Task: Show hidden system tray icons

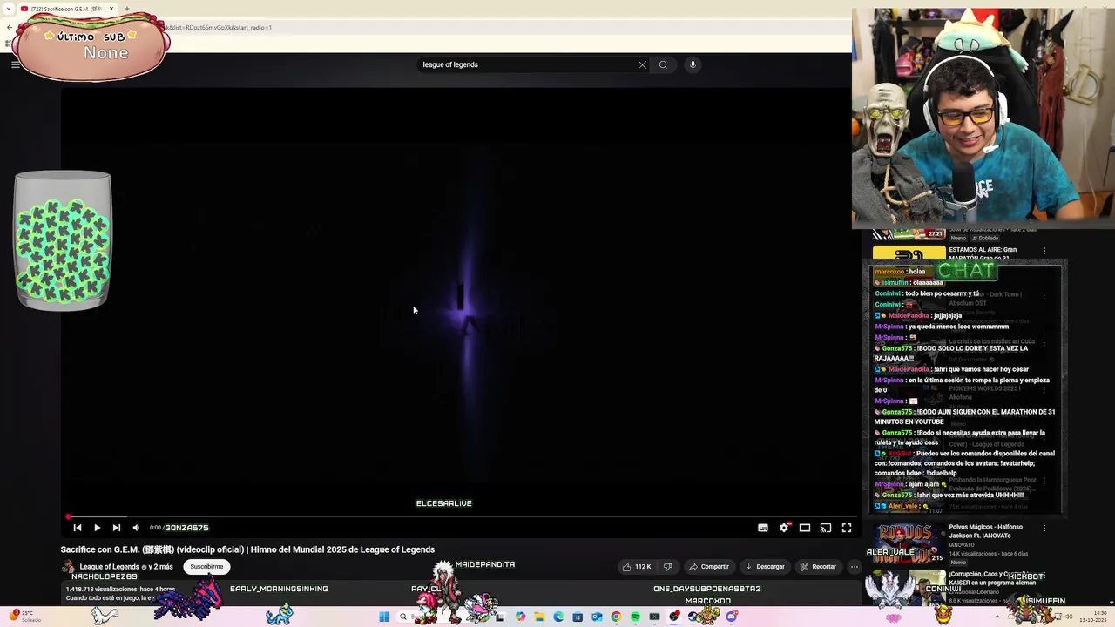Action: coord(998,617)
